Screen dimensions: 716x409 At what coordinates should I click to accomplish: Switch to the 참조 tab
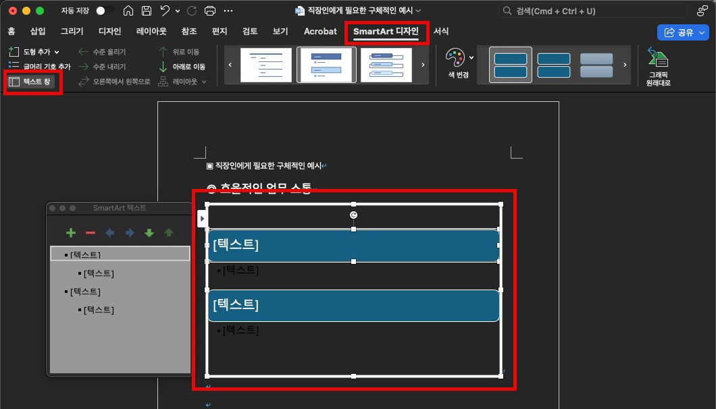189,31
